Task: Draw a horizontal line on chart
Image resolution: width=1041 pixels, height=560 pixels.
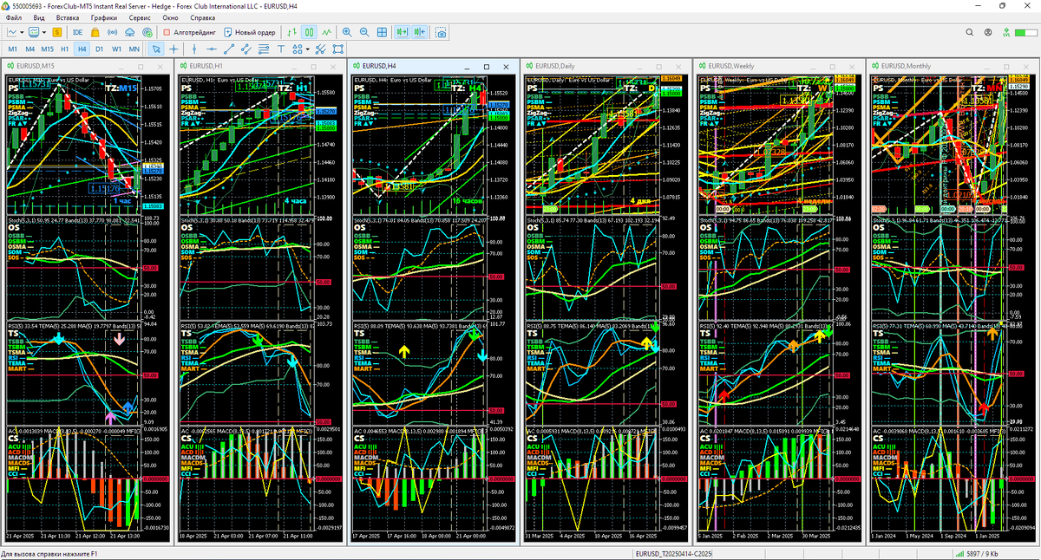Action: coord(212,49)
